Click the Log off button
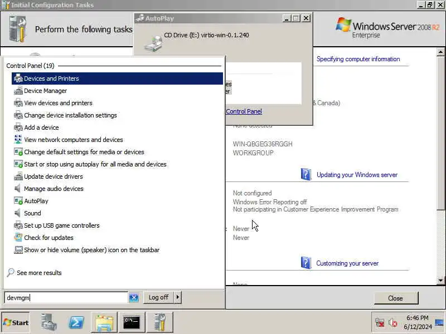This screenshot has height=334, width=446. (x=158, y=297)
